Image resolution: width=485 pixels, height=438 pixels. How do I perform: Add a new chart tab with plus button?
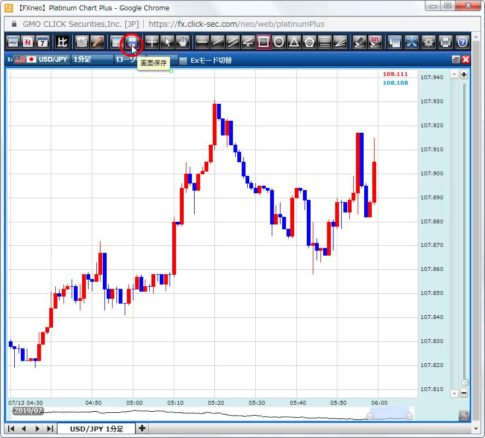(142, 429)
